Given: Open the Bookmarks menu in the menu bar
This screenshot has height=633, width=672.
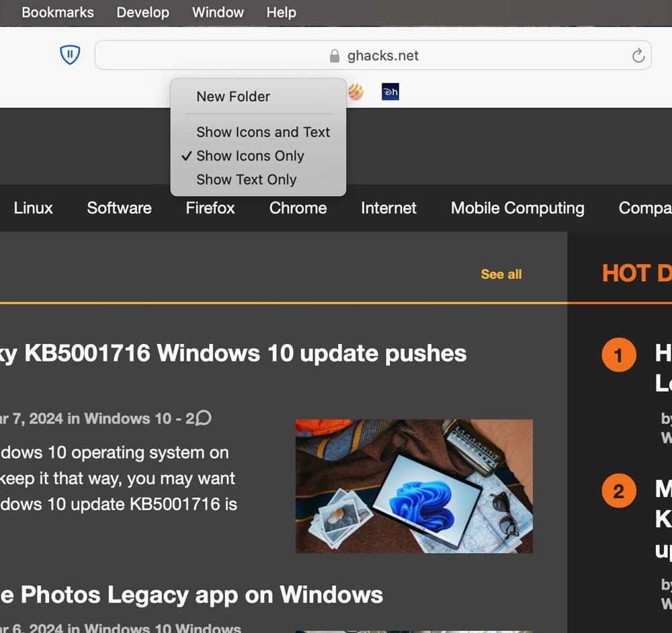Looking at the screenshot, I should (x=58, y=12).
